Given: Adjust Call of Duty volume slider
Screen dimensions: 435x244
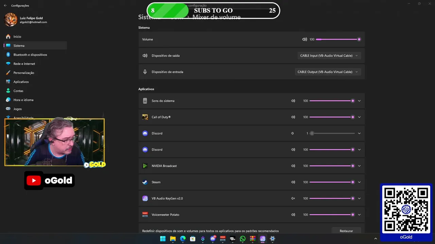Looking at the screenshot, I should [332, 117].
